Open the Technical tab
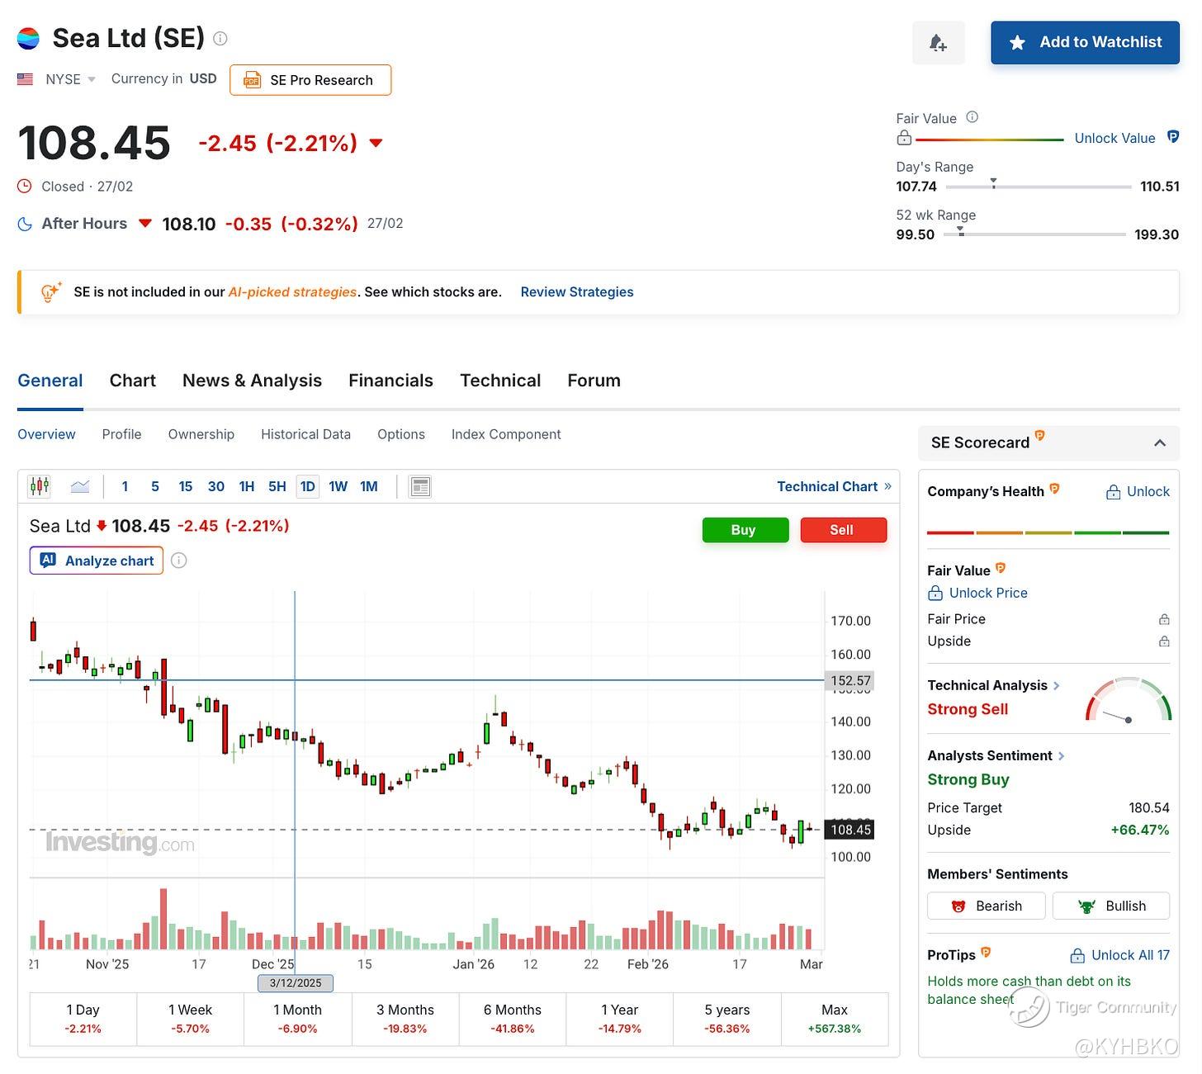 tap(500, 381)
